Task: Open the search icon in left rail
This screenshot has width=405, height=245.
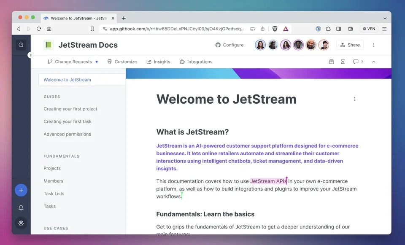Action: tap(21, 45)
